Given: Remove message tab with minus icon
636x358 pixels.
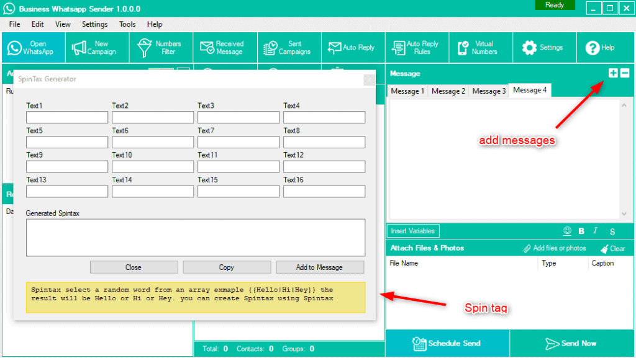Looking at the screenshot, I should (x=625, y=73).
